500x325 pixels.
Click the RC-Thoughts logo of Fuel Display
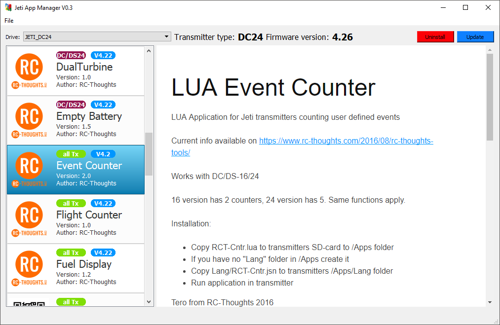29,268
